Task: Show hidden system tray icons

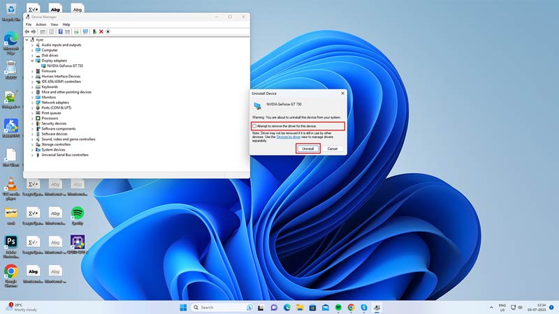Action: (x=491, y=307)
